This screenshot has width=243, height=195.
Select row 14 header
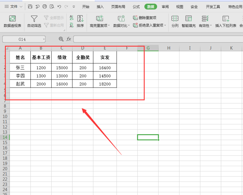coord(5,137)
